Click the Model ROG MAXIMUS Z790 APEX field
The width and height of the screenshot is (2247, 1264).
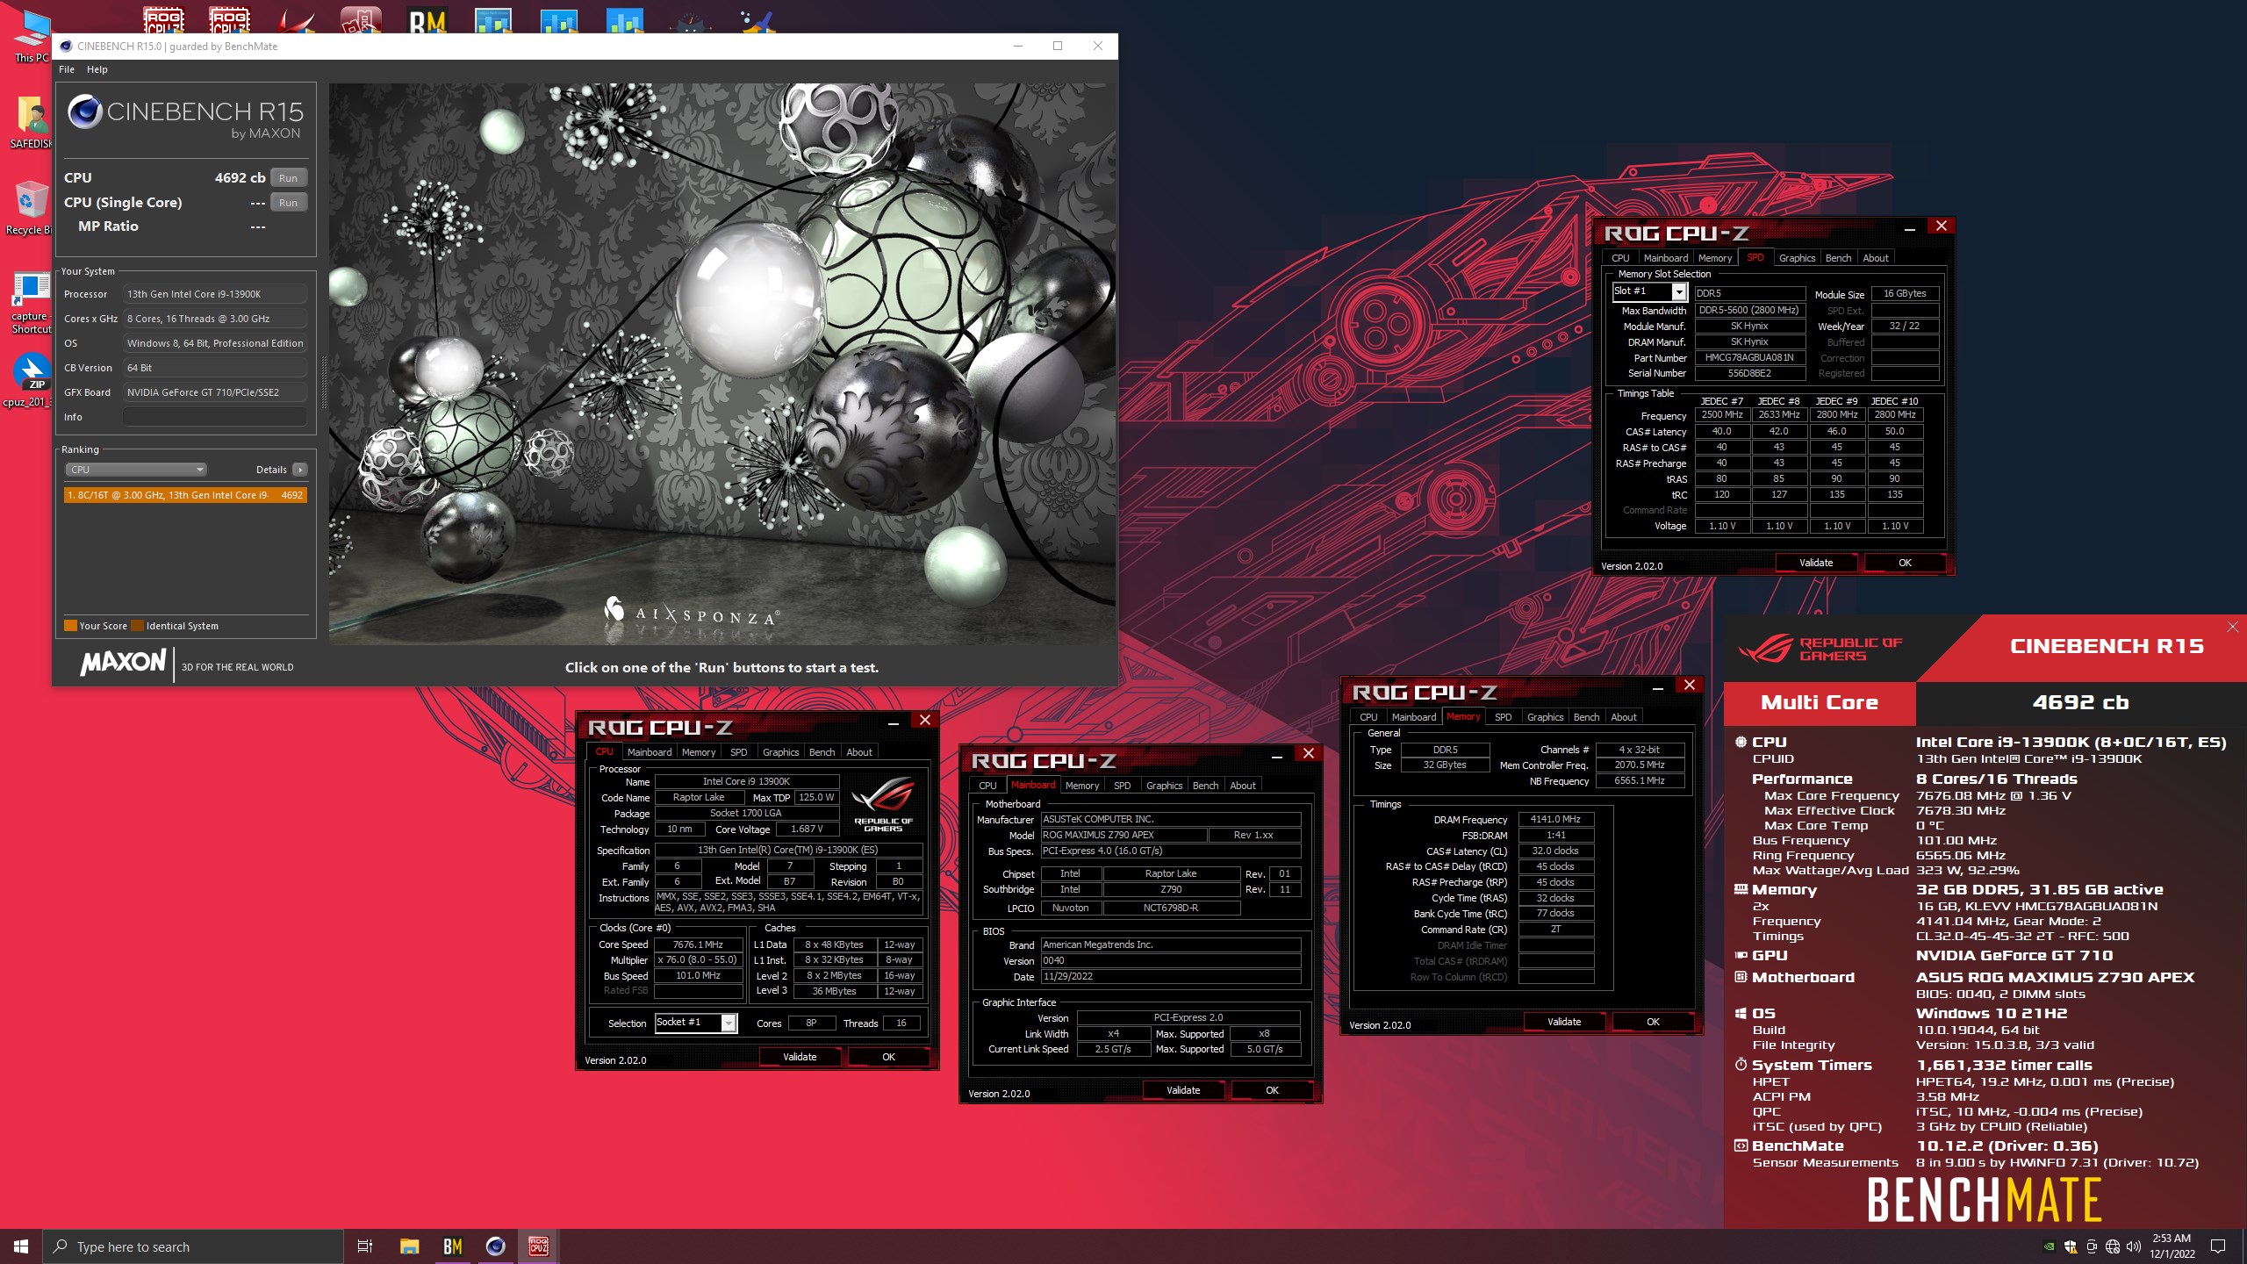[1123, 835]
